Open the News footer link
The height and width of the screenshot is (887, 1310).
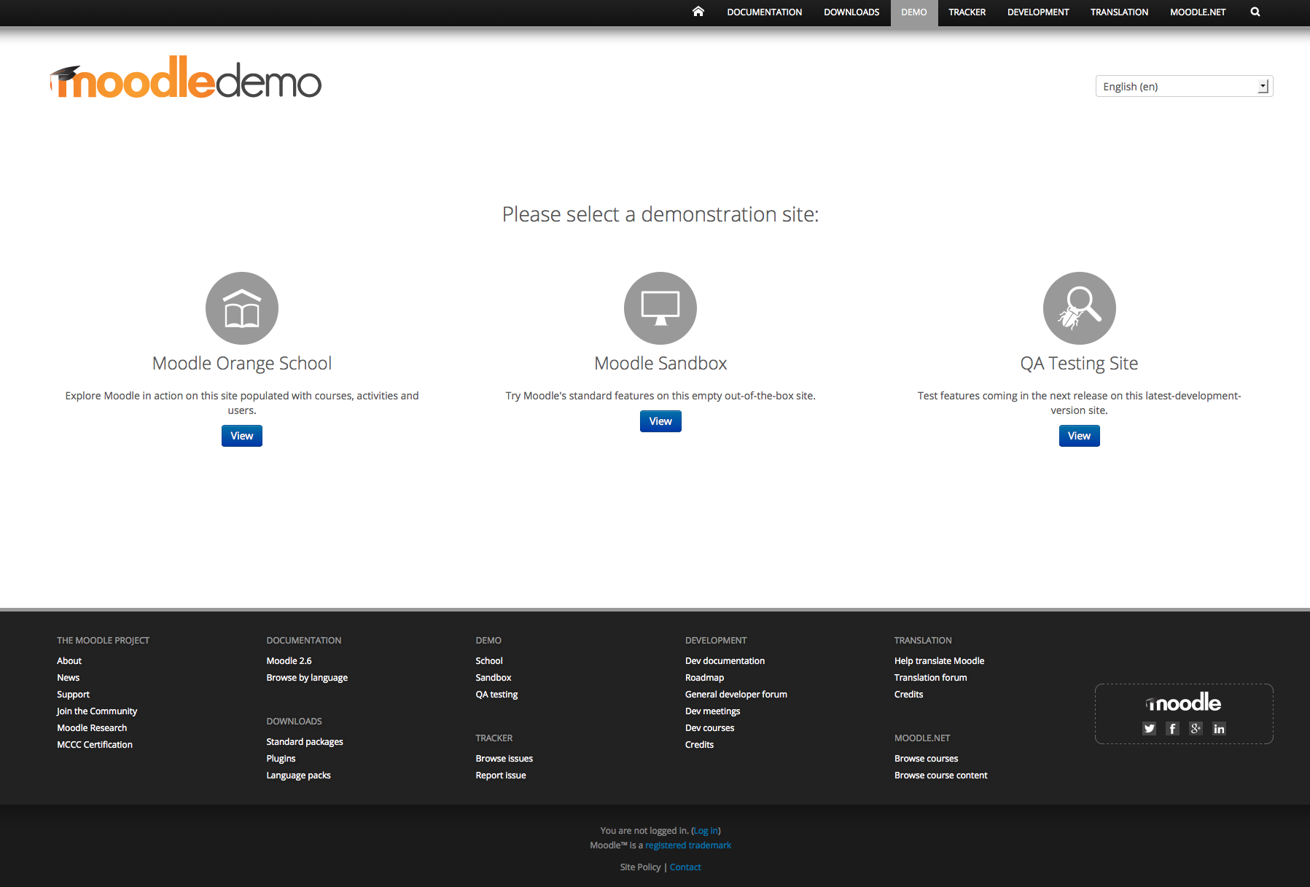pyautogui.click(x=68, y=678)
